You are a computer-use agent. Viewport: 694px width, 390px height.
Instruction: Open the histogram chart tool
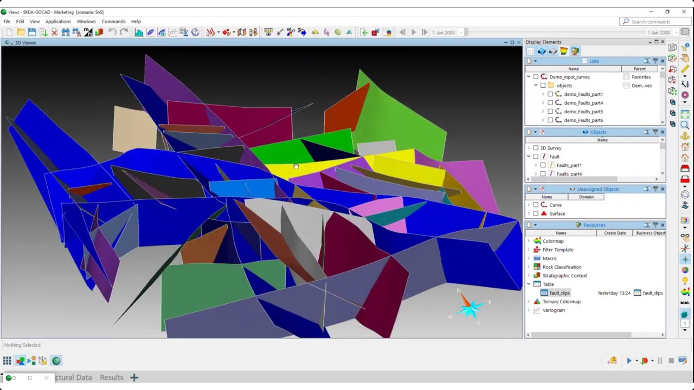(x=139, y=32)
